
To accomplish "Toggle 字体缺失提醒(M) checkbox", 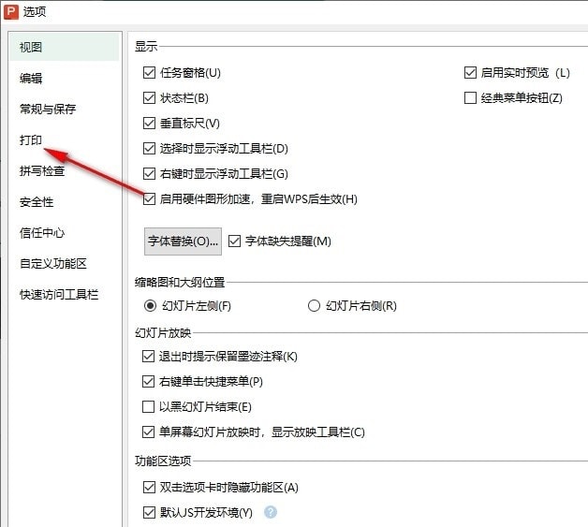I will [234, 241].
